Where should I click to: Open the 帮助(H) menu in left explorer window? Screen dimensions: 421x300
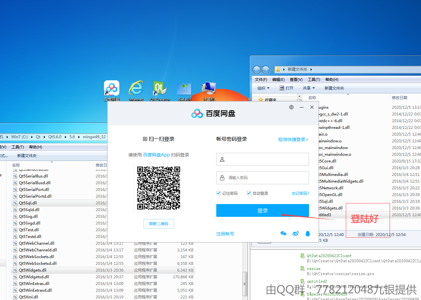point(36,147)
